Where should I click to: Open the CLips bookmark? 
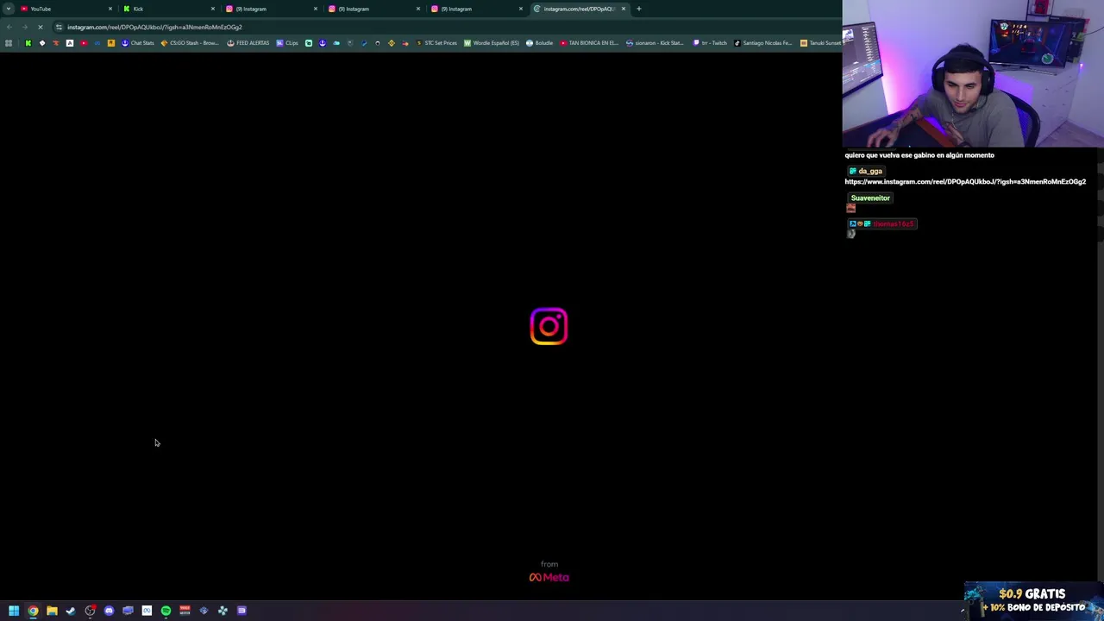pyautogui.click(x=288, y=43)
